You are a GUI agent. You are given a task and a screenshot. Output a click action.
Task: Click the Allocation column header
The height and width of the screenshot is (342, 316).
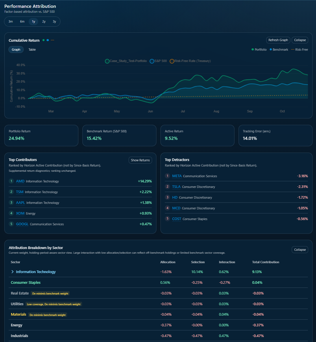(x=168, y=262)
